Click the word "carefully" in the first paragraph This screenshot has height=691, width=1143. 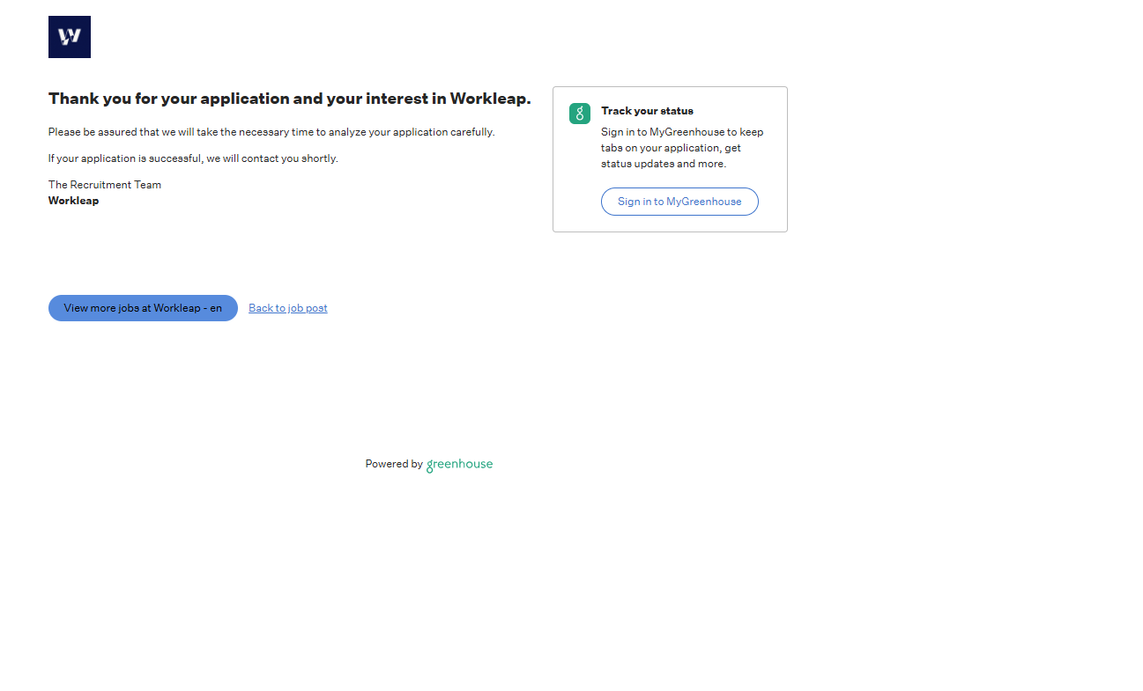(471, 132)
